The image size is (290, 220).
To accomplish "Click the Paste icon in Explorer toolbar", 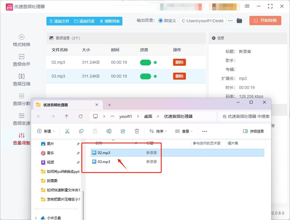I will [x=95, y=131].
